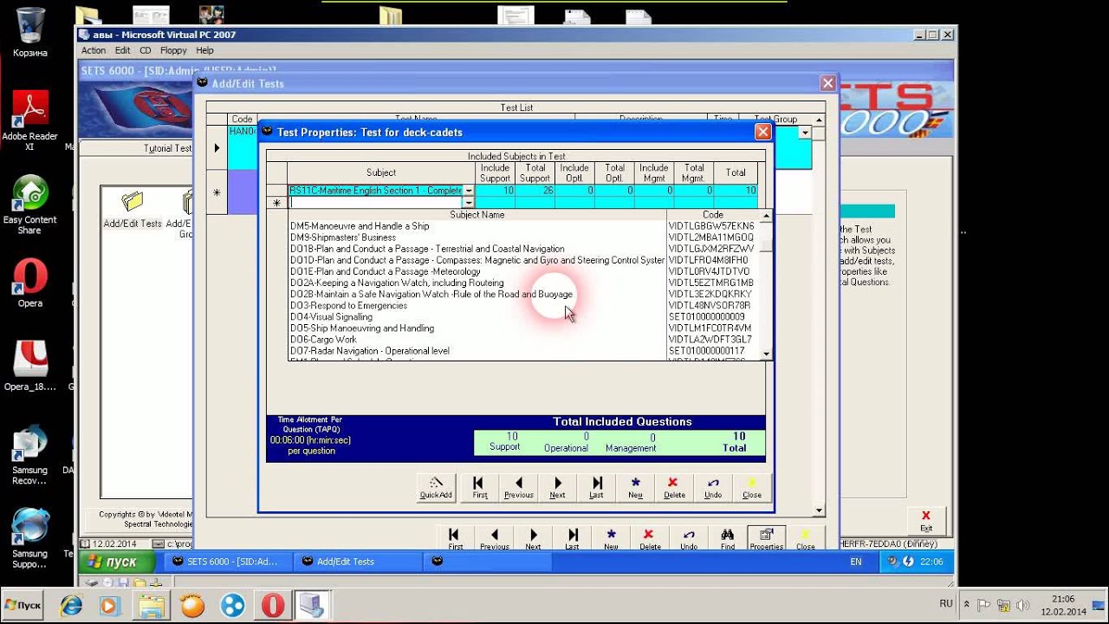Click Add/Edit Tests window scroll-down arrow

pyautogui.click(x=820, y=511)
